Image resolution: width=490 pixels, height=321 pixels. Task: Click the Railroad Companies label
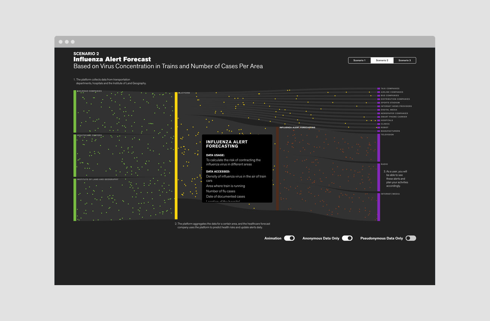click(x=89, y=91)
